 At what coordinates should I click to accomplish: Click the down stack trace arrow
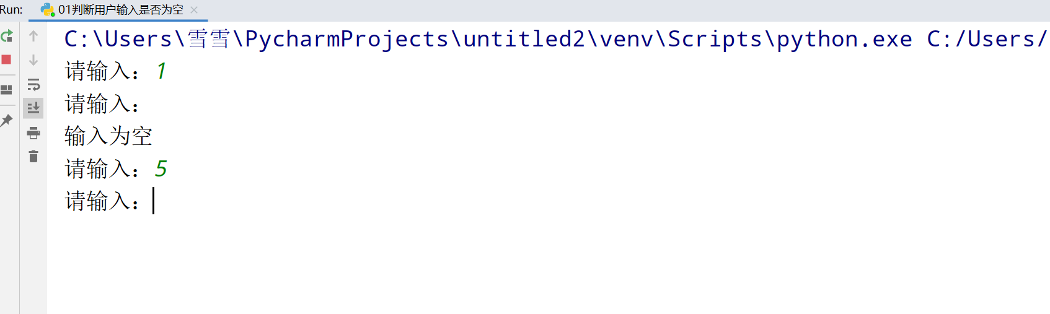[33, 60]
